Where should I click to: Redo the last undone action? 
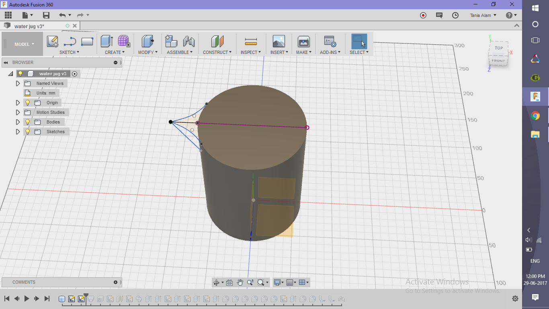[80, 15]
